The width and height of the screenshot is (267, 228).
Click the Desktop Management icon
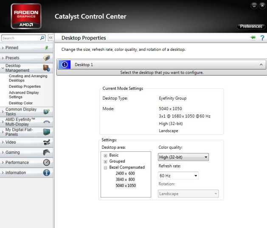click(x=47, y=68)
